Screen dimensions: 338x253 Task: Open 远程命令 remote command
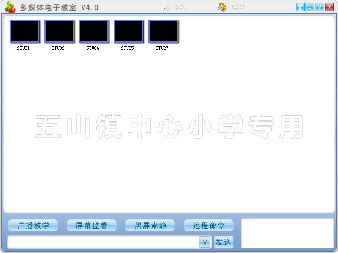[208, 226]
